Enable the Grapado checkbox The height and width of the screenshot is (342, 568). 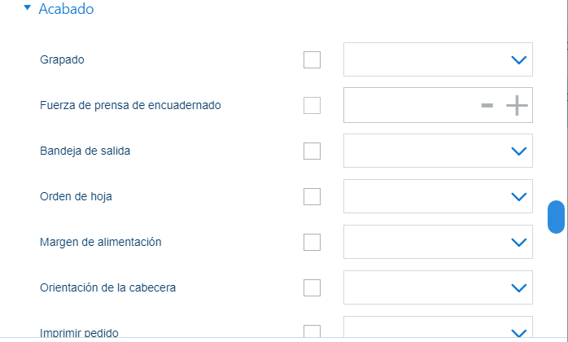point(312,59)
